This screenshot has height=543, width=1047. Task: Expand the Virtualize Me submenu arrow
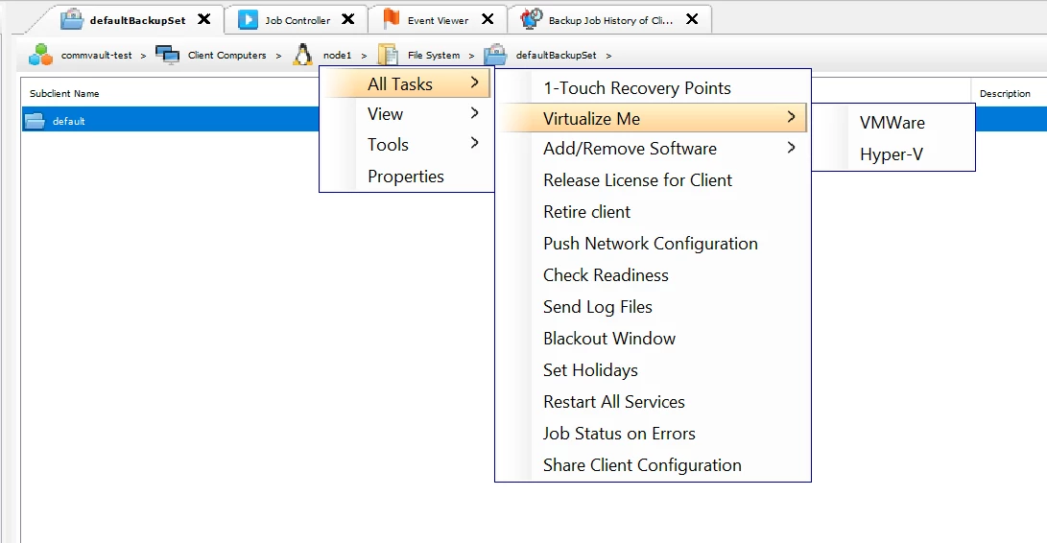coord(792,117)
